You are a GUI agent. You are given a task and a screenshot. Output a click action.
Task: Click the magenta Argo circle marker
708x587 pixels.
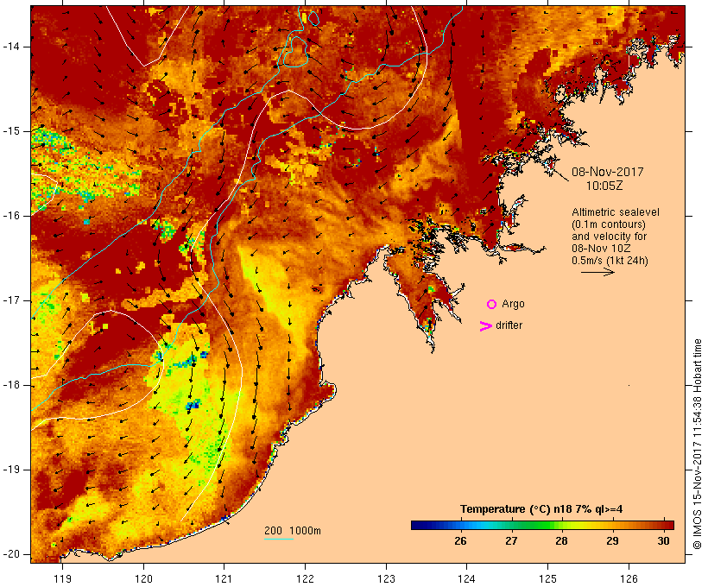pyautogui.click(x=492, y=305)
